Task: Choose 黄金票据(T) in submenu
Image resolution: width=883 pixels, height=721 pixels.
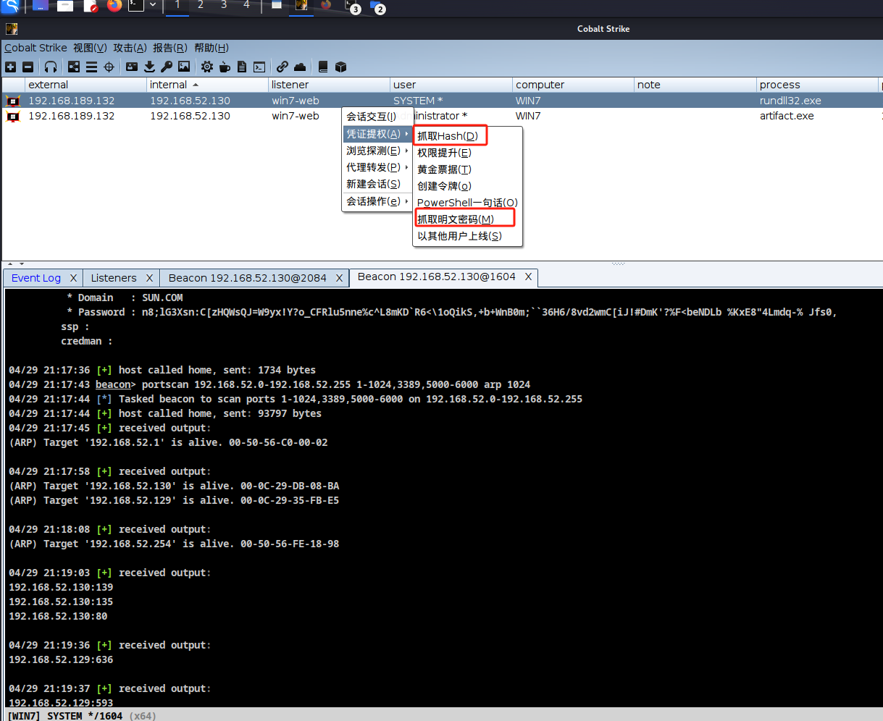Action: 467,169
